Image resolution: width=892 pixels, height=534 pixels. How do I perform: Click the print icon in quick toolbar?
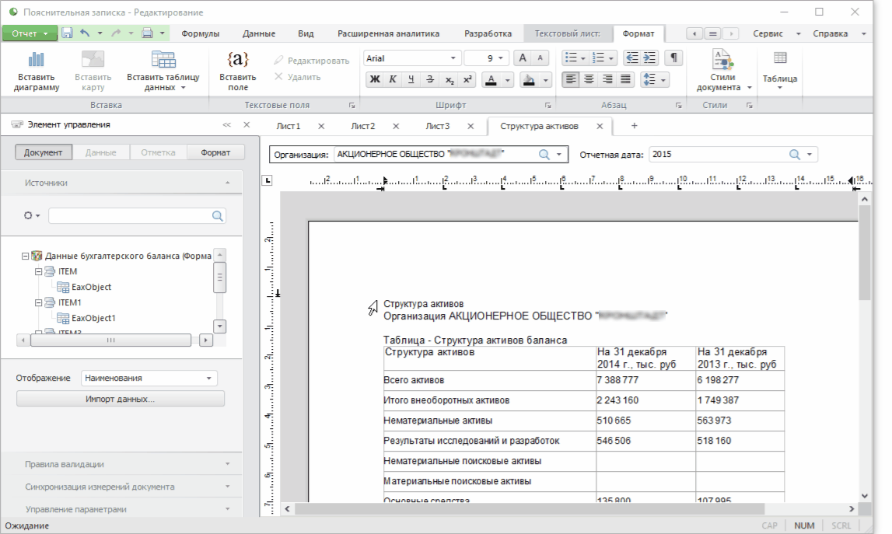[146, 33]
